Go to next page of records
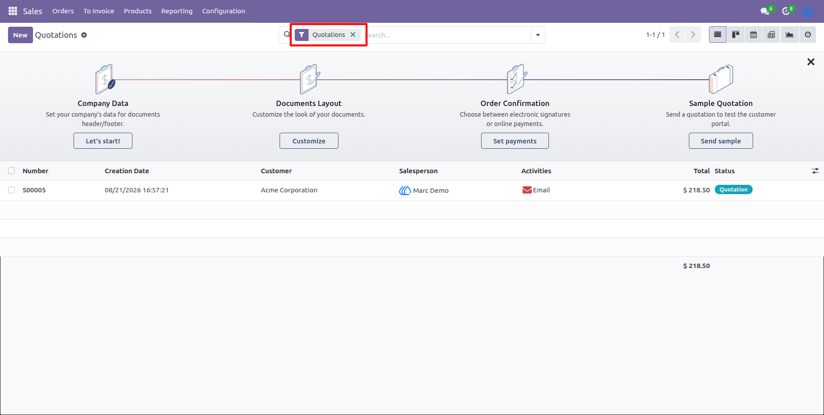Image resolution: width=824 pixels, height=415 pixels. point(693,35)
